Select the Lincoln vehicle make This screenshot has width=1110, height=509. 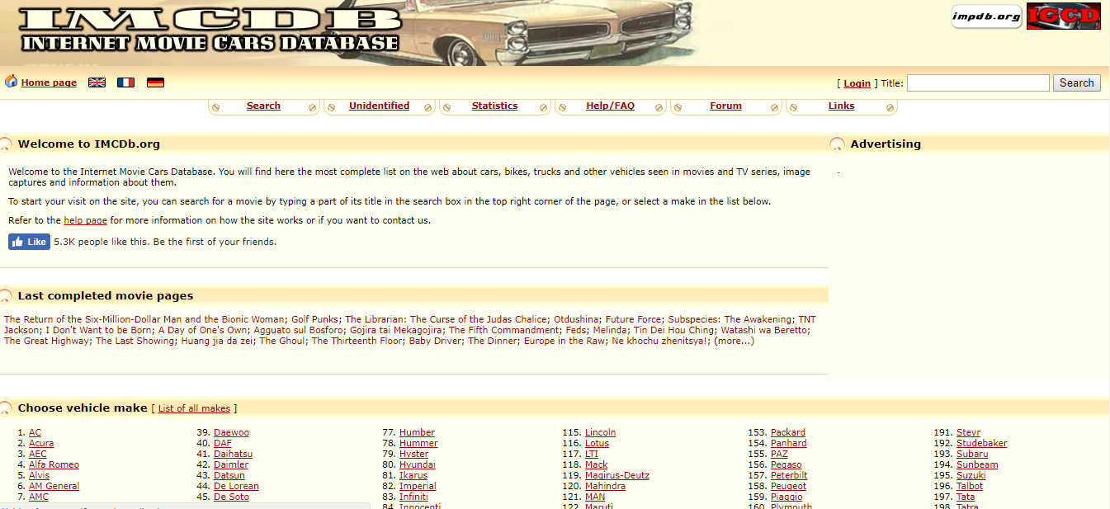coord(600,432)
